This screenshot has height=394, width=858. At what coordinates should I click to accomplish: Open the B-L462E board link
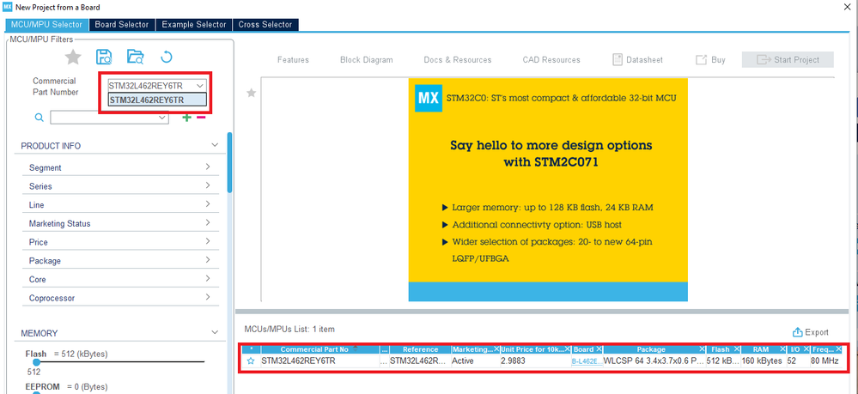pos(587,361)
